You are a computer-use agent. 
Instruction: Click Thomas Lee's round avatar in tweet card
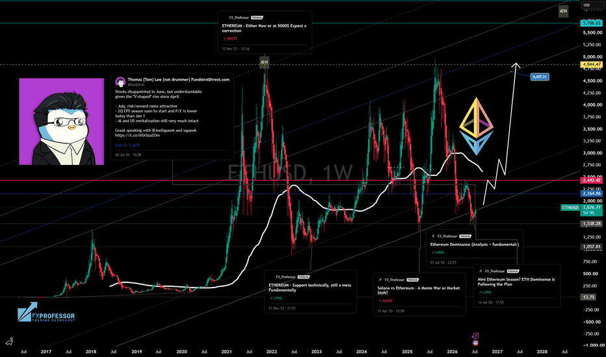[x=120, y=81]
